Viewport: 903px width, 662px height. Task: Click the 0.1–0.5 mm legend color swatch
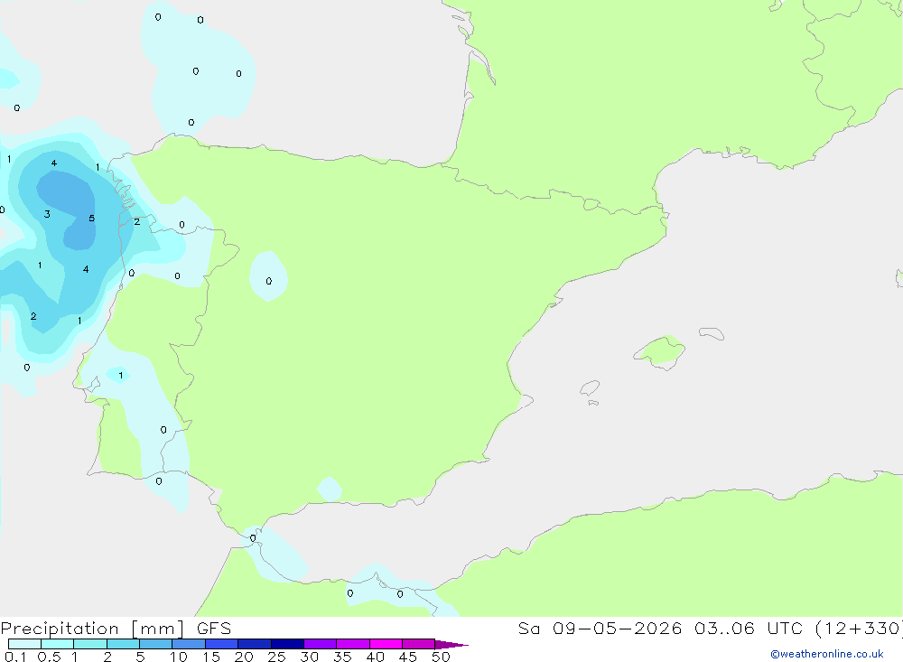pyautogui.click(x=24, y=644)
